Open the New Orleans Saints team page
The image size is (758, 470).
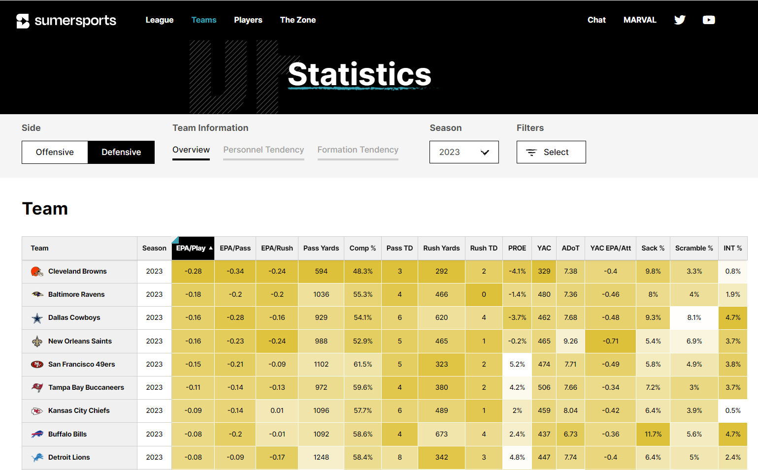pos(80,341)
